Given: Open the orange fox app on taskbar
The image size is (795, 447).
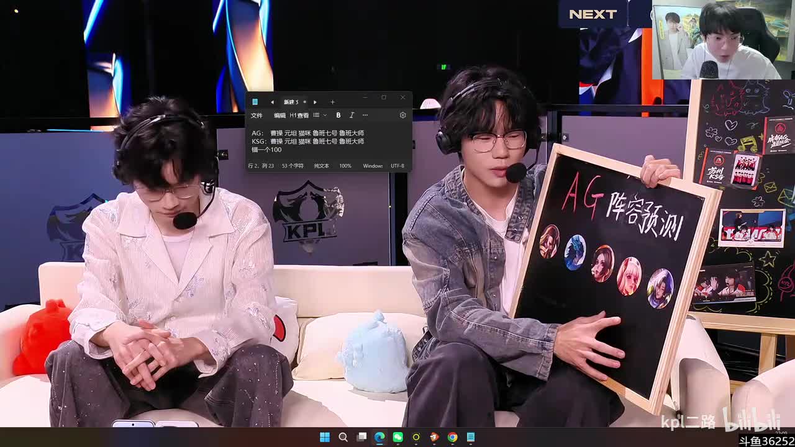Looking at the screenshot, I should click(434, 437).
